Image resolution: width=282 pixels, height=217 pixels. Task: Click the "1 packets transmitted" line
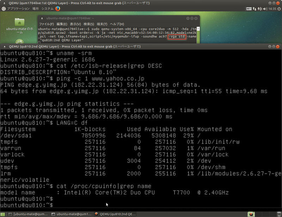[104, 110]
